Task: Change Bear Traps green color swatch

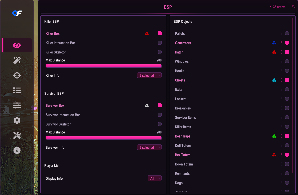Action: (x=274, y=136)
